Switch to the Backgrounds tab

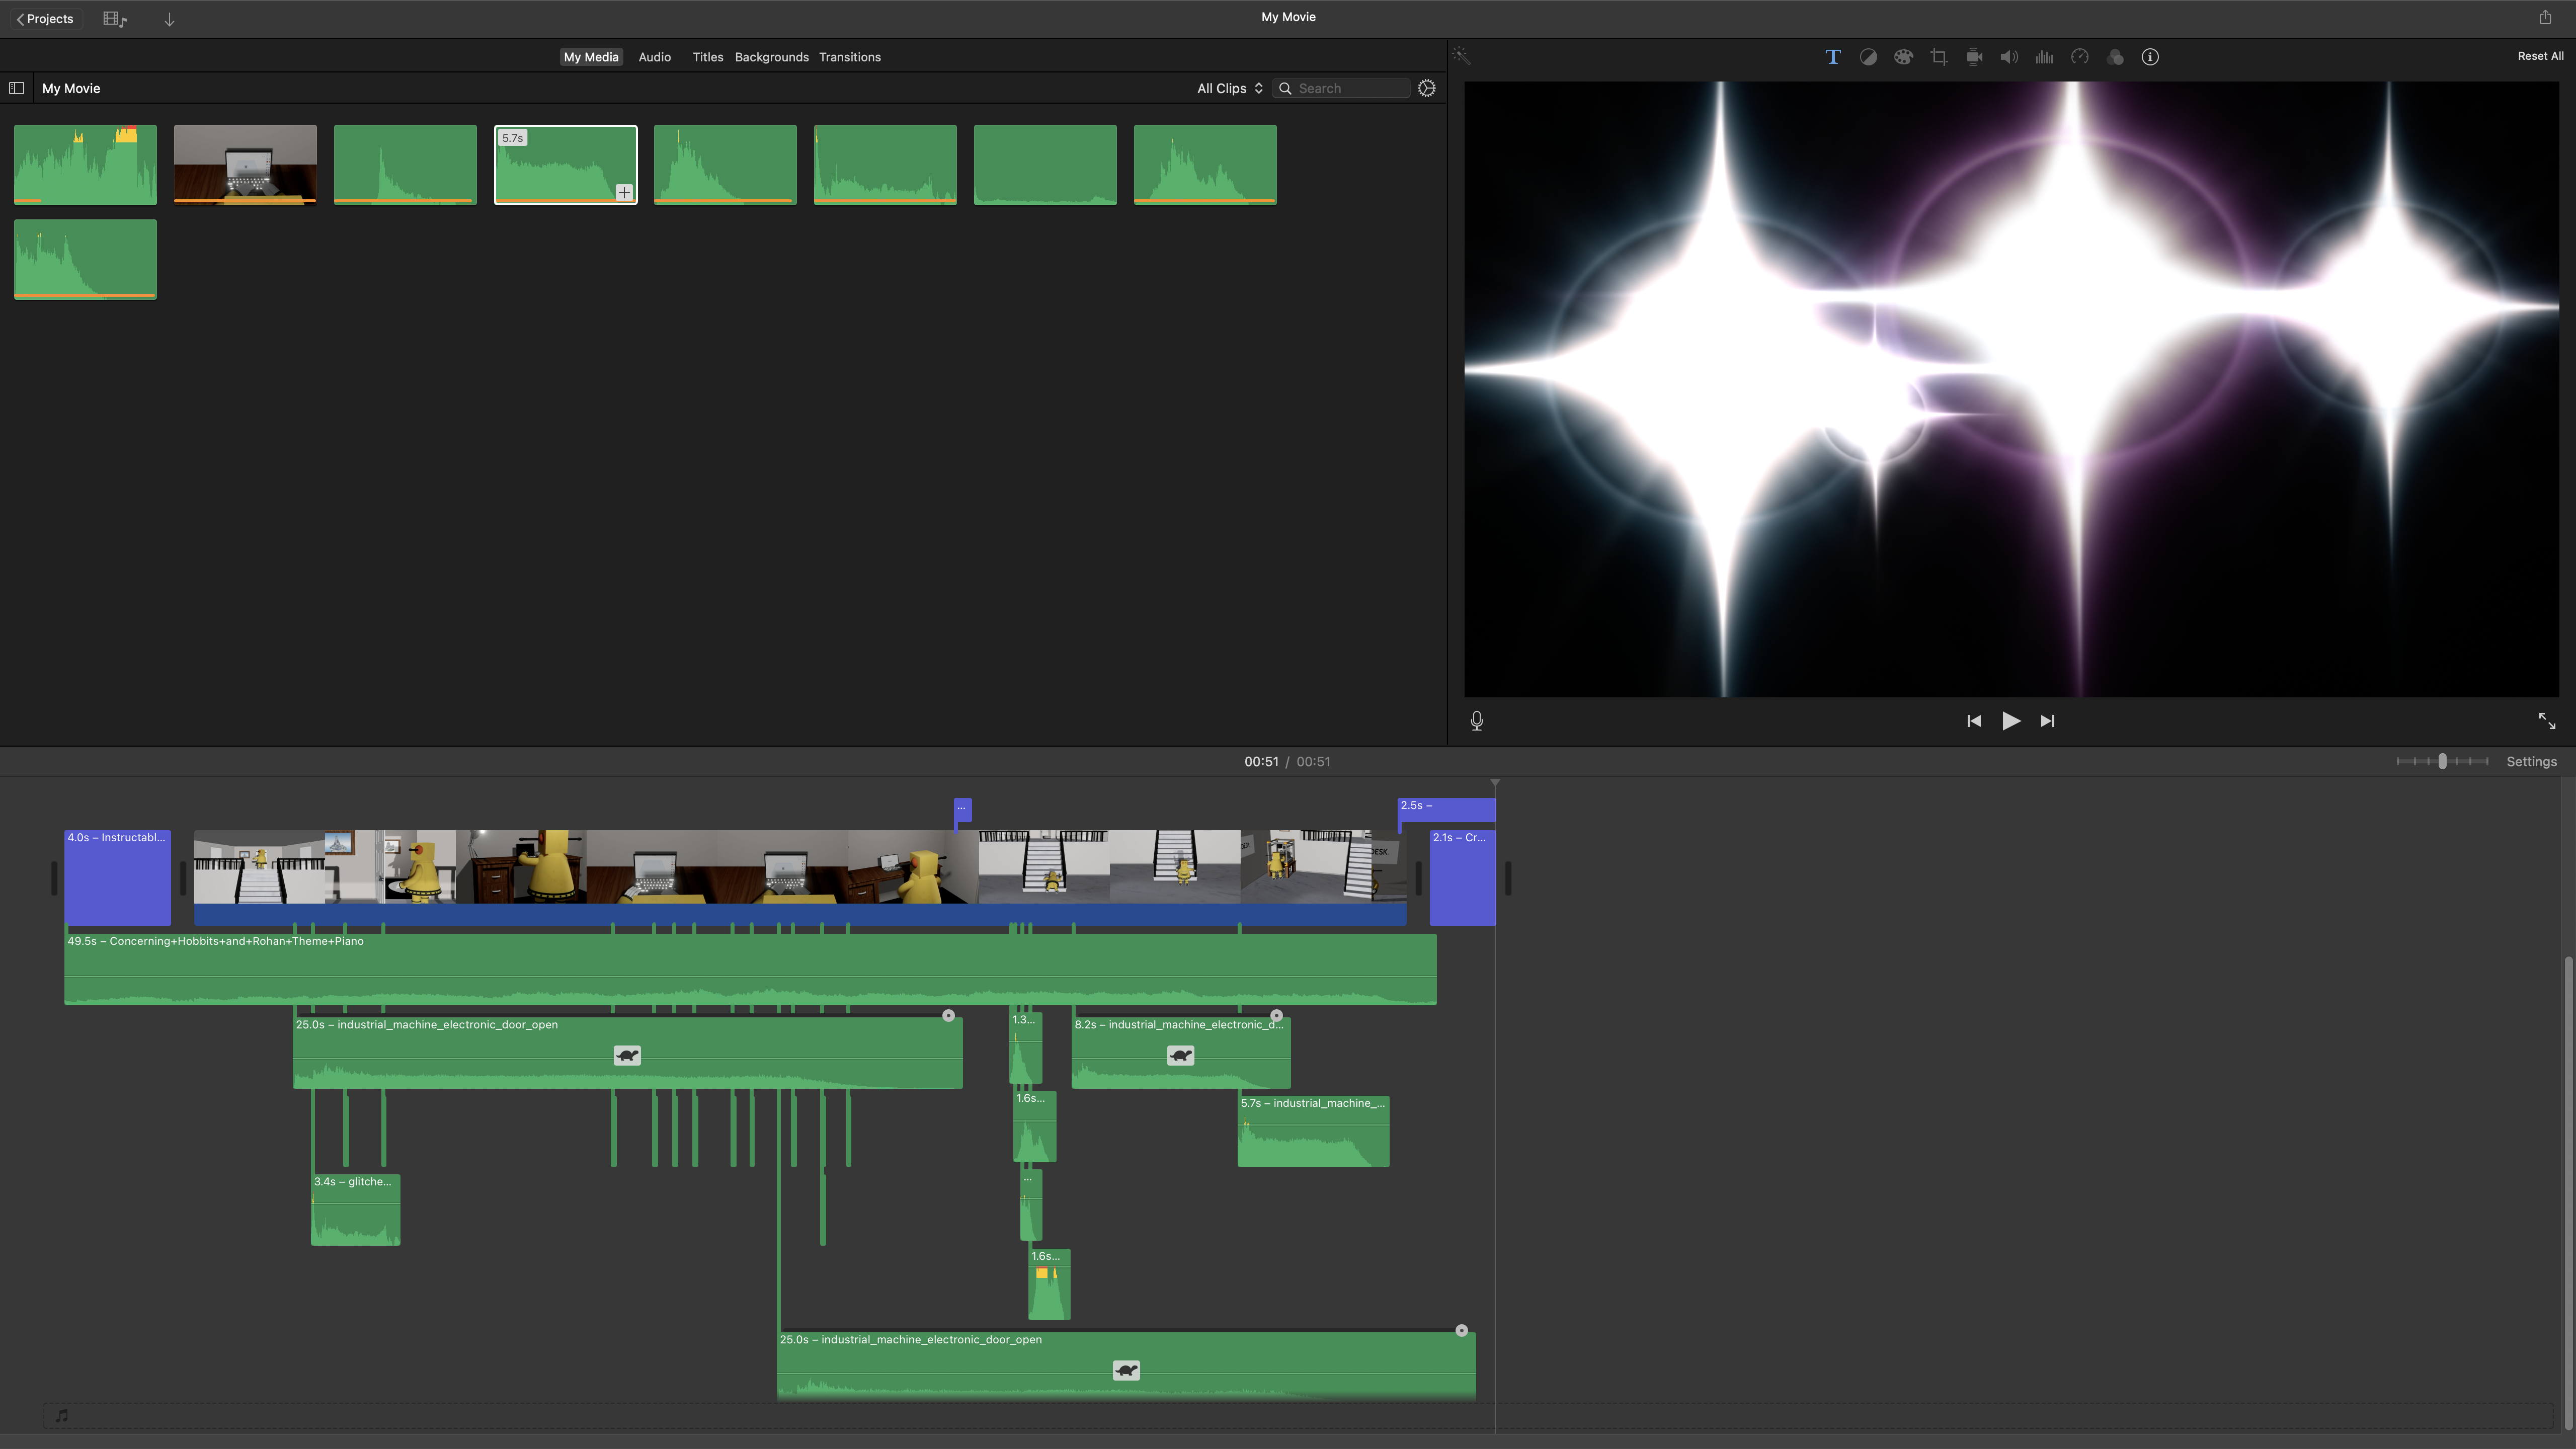(771, 57)
